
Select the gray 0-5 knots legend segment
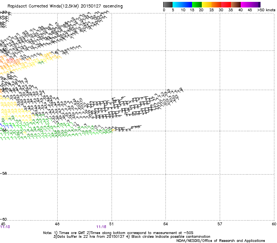(168, 4)
